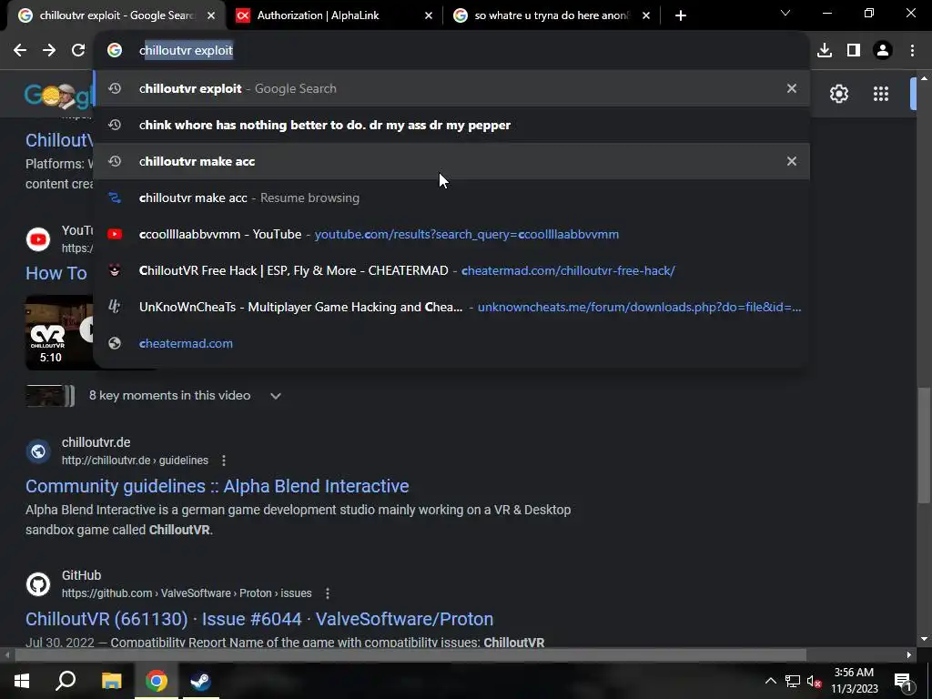Click the horizontal scrollbar thumb

tap(410, 655)
